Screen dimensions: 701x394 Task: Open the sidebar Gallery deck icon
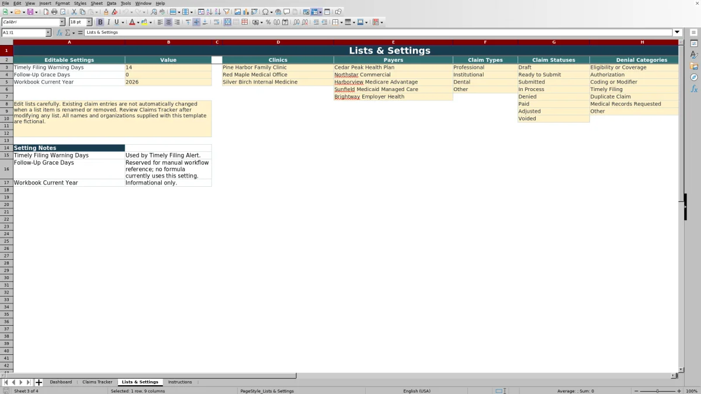point(694,66)
